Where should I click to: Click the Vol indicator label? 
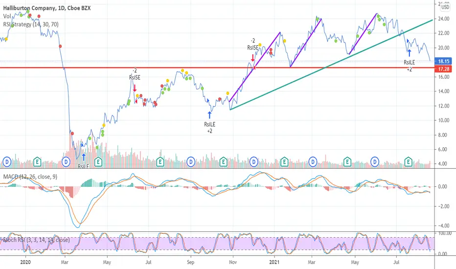pyautogui.click(x=7, y=16)
